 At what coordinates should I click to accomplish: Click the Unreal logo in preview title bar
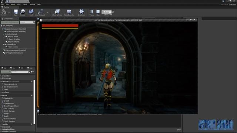coord(41,20)
